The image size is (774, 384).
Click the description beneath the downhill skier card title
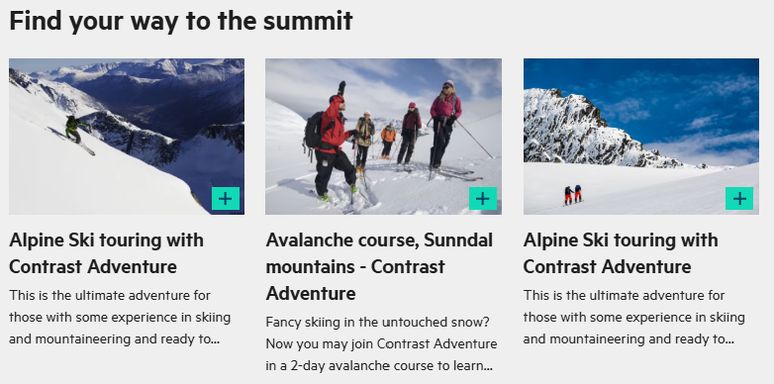(x=120, y=317)
